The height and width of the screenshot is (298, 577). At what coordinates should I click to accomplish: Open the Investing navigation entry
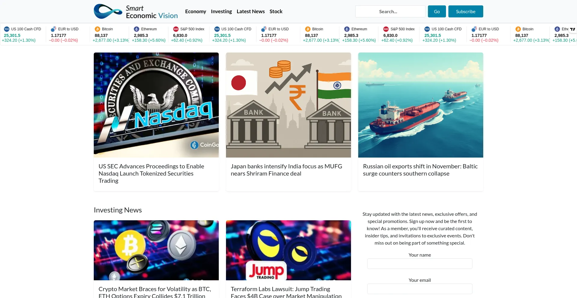point(221,11)
